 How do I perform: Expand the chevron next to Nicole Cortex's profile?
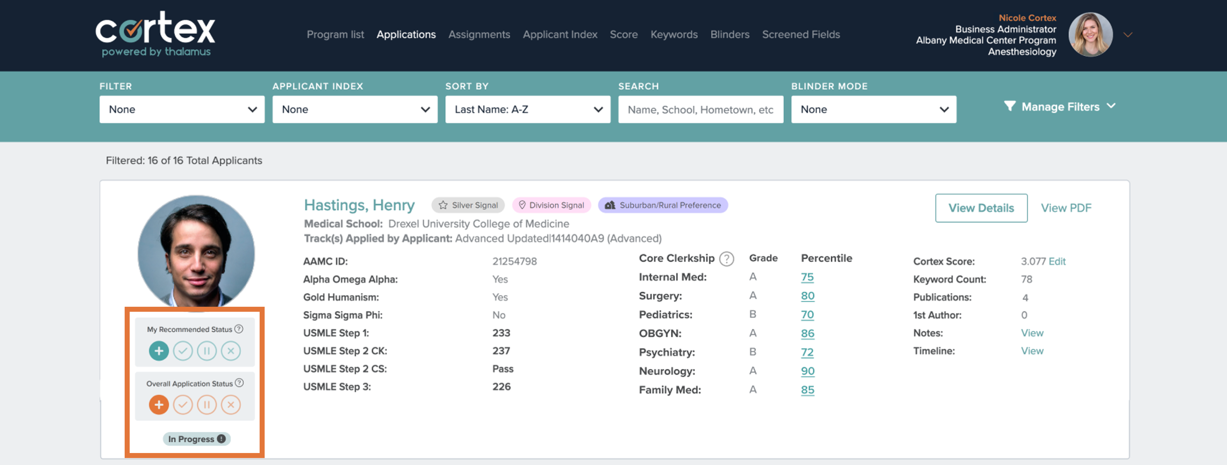point(1128,34)
